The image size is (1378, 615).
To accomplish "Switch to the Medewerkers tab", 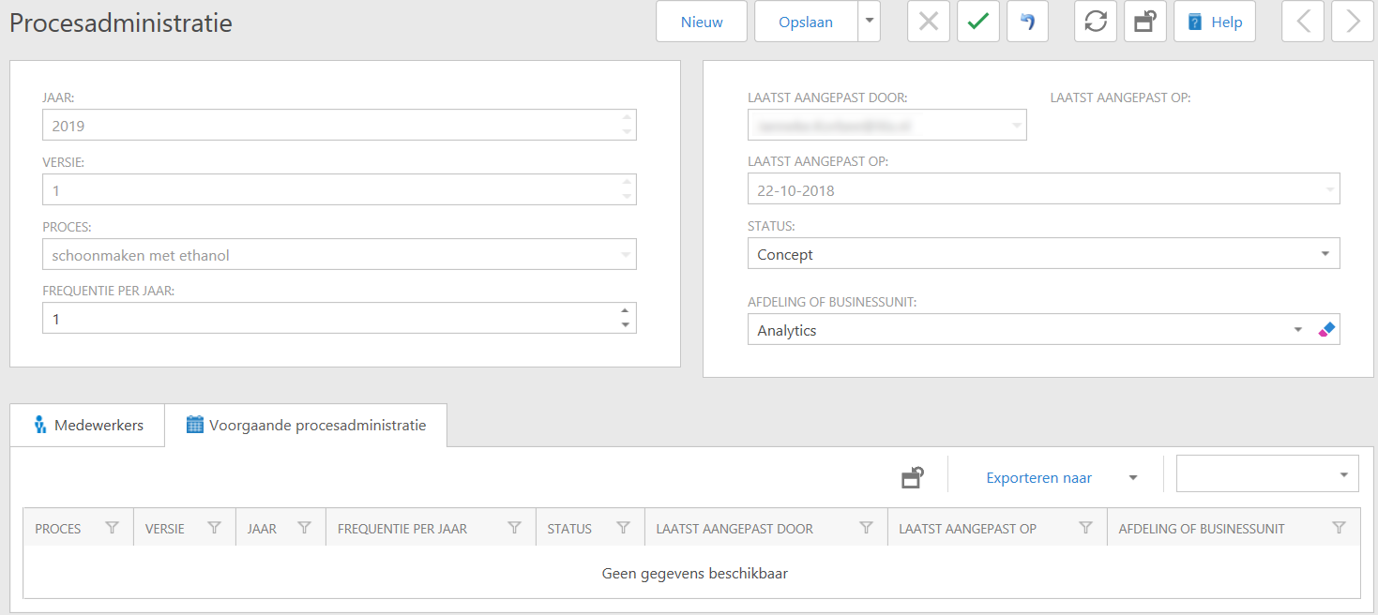I will tap(88, 425).
